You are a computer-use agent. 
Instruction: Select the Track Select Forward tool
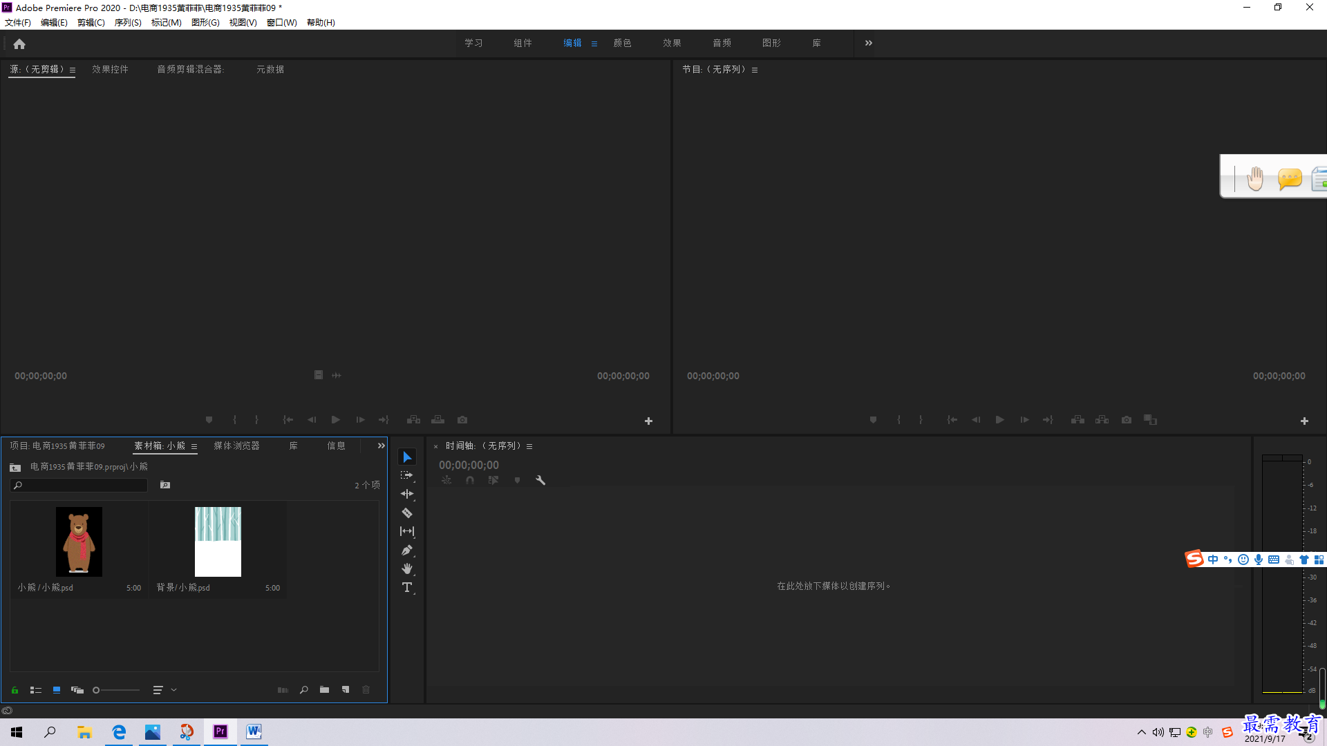407,475
